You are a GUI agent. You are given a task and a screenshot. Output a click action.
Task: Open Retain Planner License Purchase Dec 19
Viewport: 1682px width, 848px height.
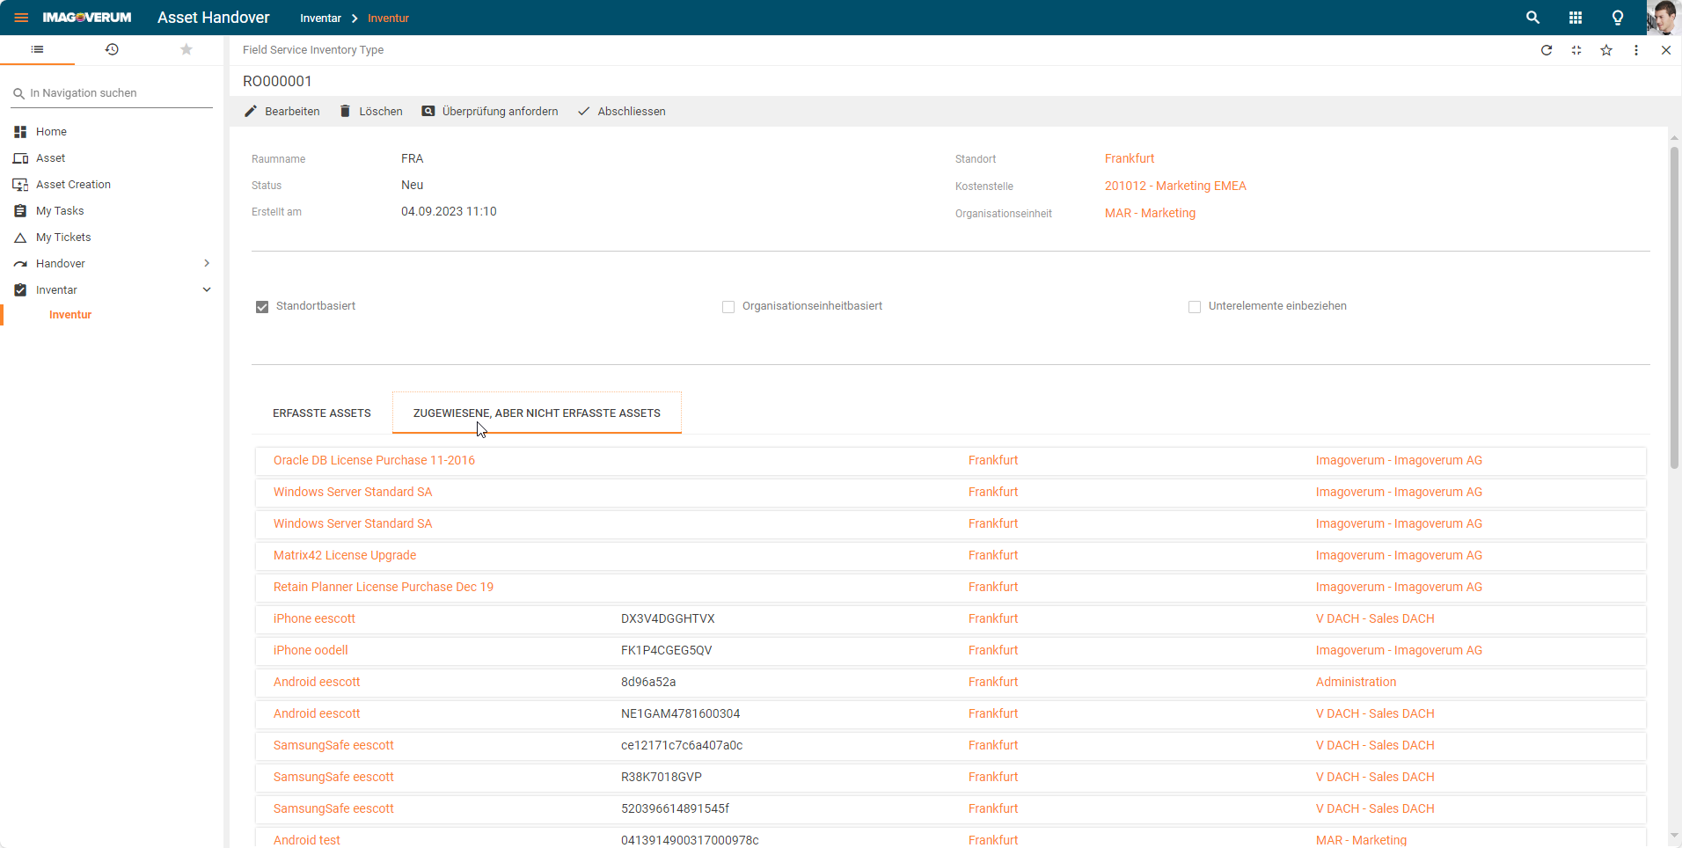pos(384,587)
